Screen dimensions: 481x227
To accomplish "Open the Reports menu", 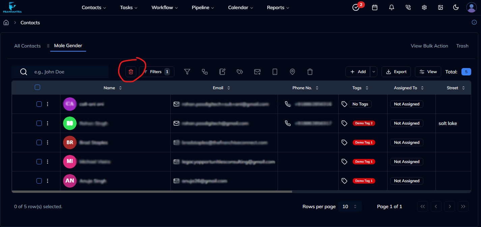I will [x=278, y=7].
